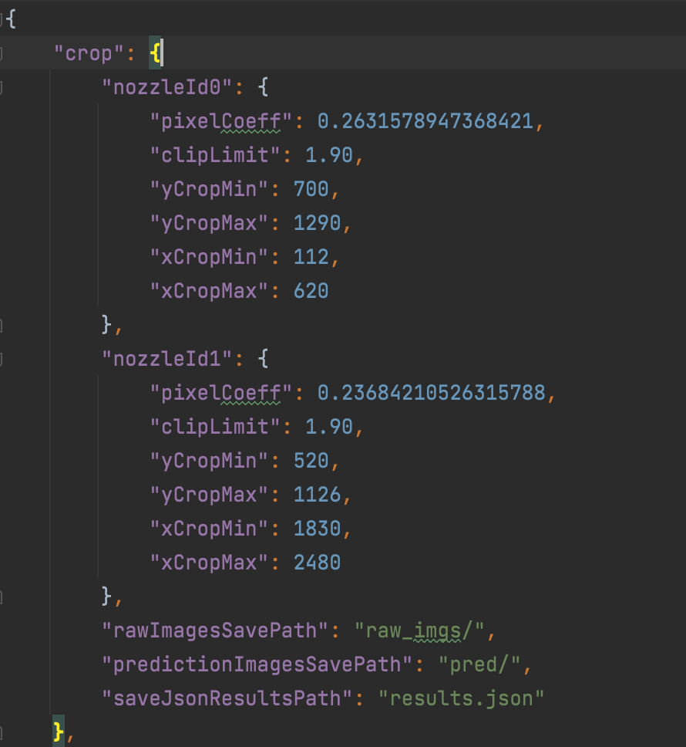The height and width of the screenshot is (747, 686).
Task: Click the "xCropMax" key in the nozzleId0 block
Action: [x=209, y=291]
